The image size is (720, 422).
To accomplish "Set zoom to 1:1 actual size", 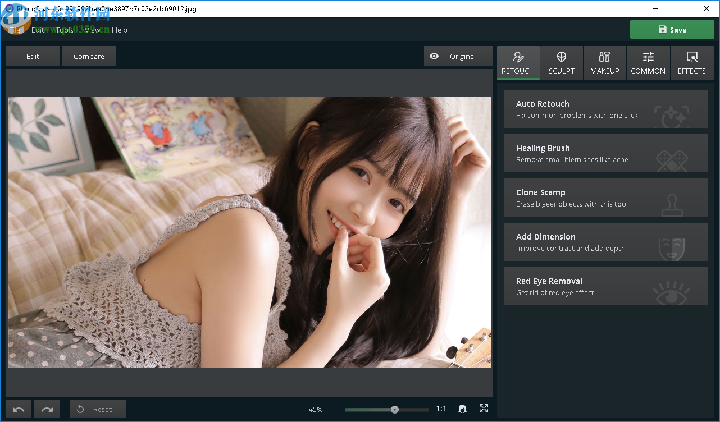I will click(x=441, y=409).
